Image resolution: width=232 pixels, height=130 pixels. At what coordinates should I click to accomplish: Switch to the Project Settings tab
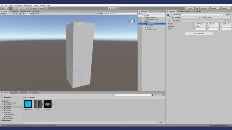coord(184,11)
